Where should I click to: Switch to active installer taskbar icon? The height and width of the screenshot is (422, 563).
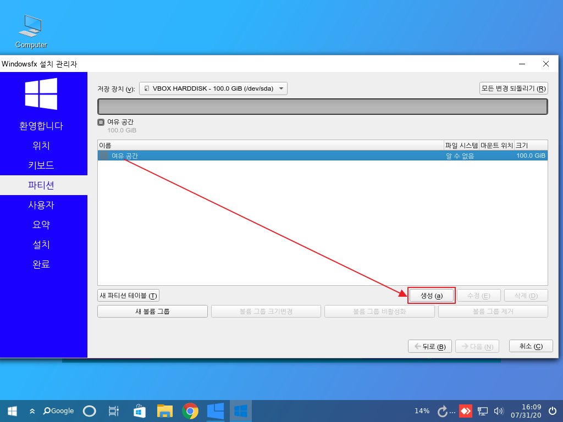click(241, 411)
